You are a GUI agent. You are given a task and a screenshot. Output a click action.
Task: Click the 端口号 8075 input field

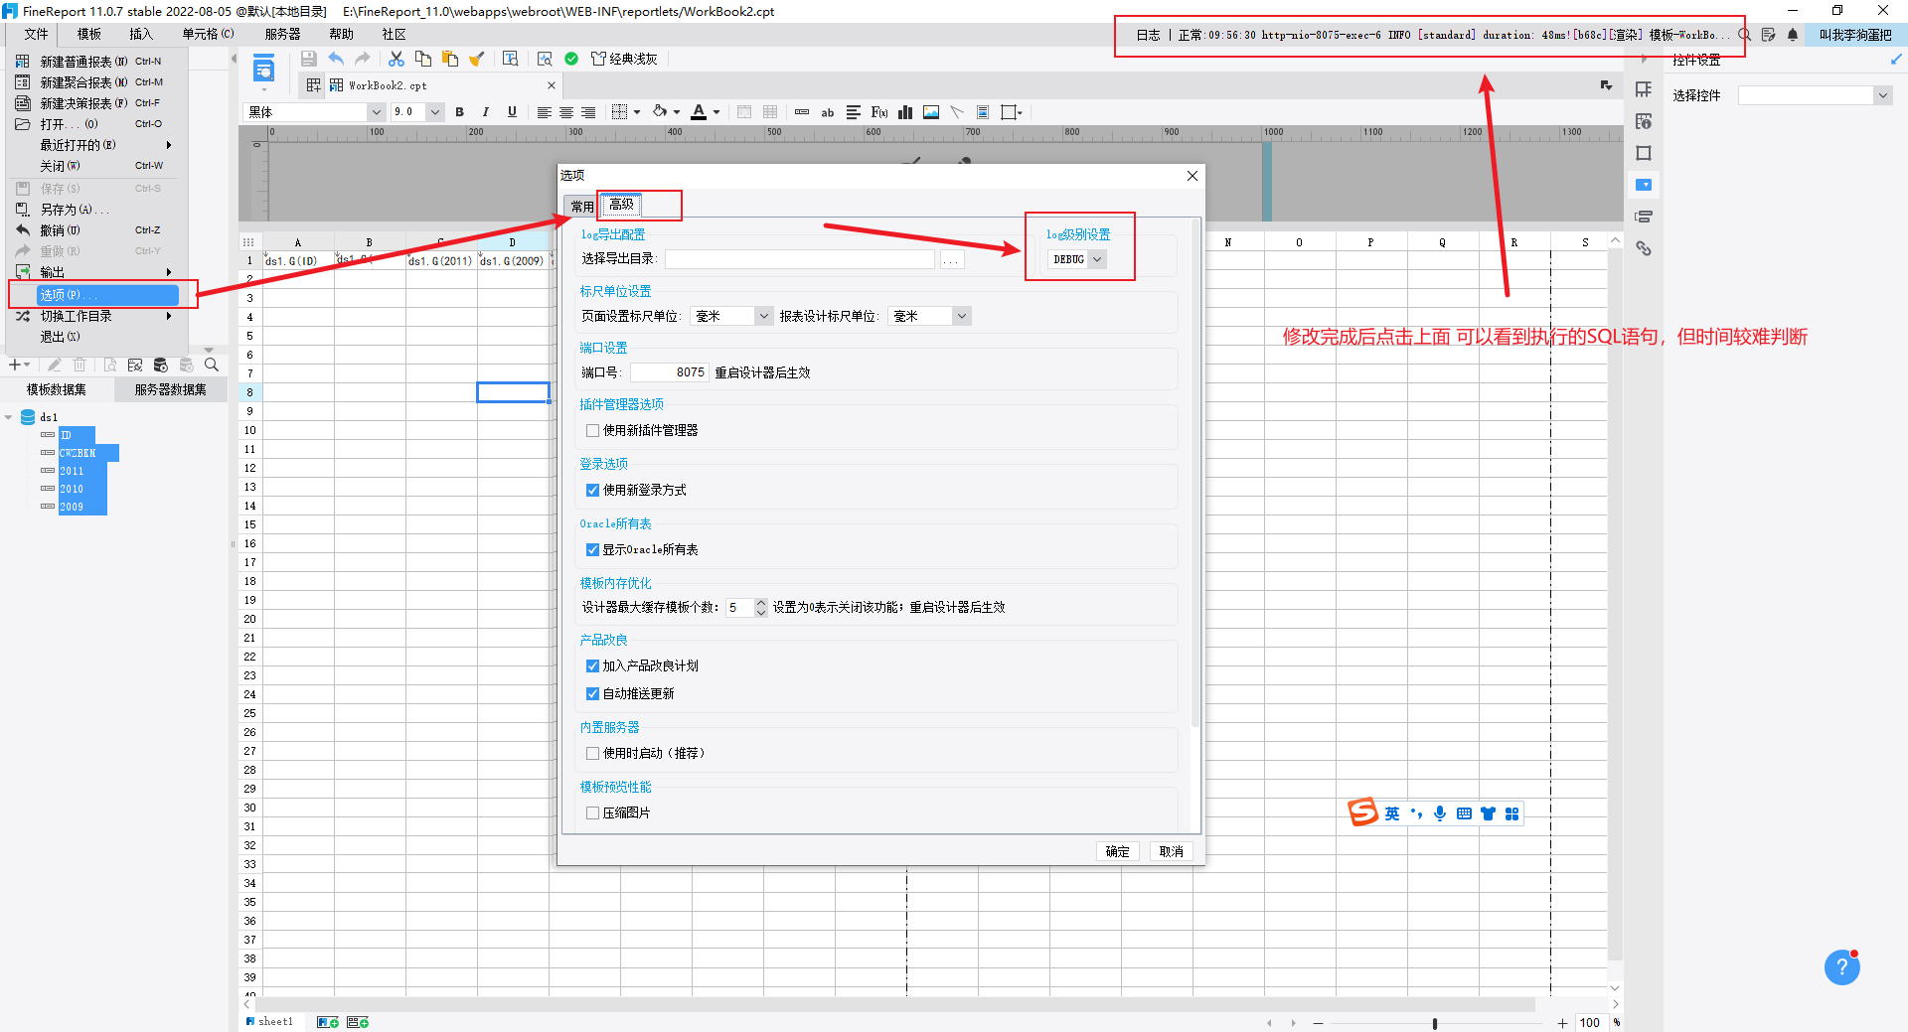[669, 372]
